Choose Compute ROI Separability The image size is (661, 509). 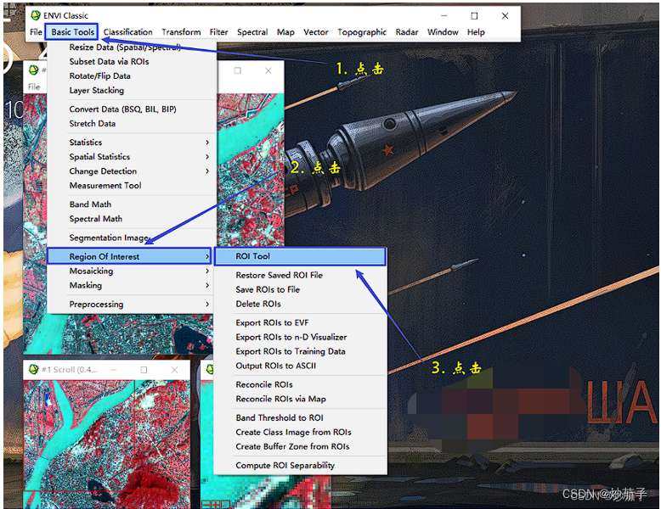tap(300, 465)
